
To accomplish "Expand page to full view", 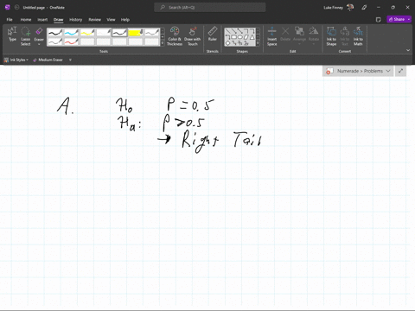I will (x=400, y=71).
